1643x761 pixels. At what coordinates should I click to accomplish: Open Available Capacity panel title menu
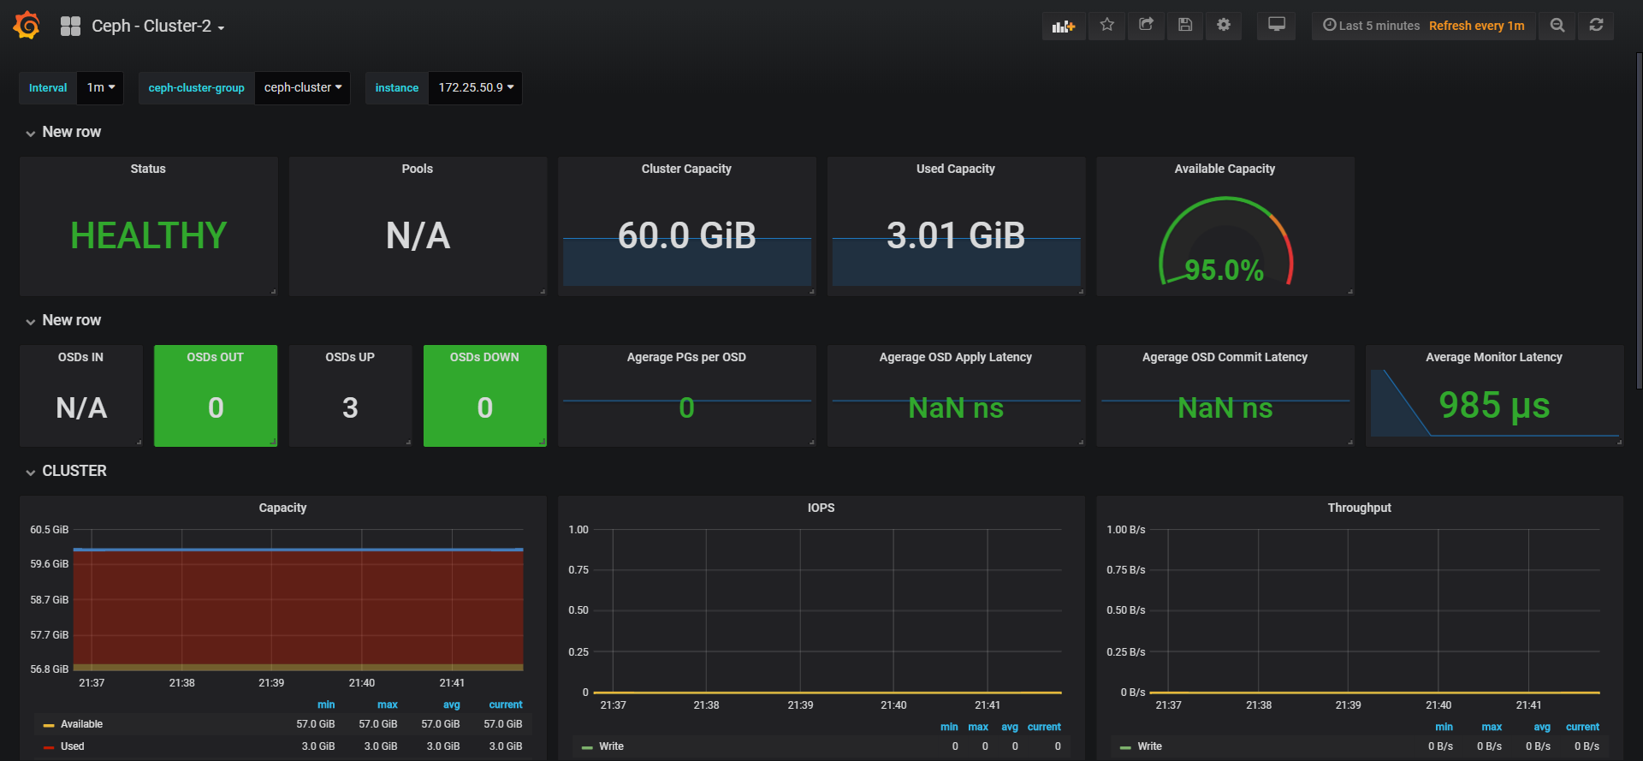click(x=1225, y=169)
